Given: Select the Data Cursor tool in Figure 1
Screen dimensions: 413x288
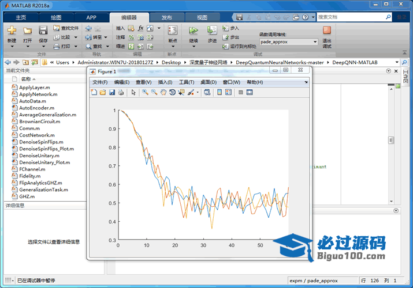Looking at the screenshot, I should click(x=181, y=92).
